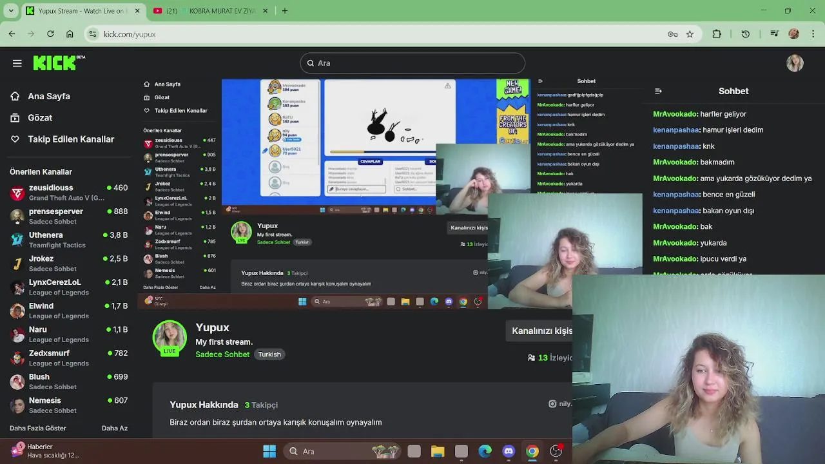The height and width of the screenshot is (464, 825).
Task: Click the Ana Sayfa home icon
Action: coord(15,96)
